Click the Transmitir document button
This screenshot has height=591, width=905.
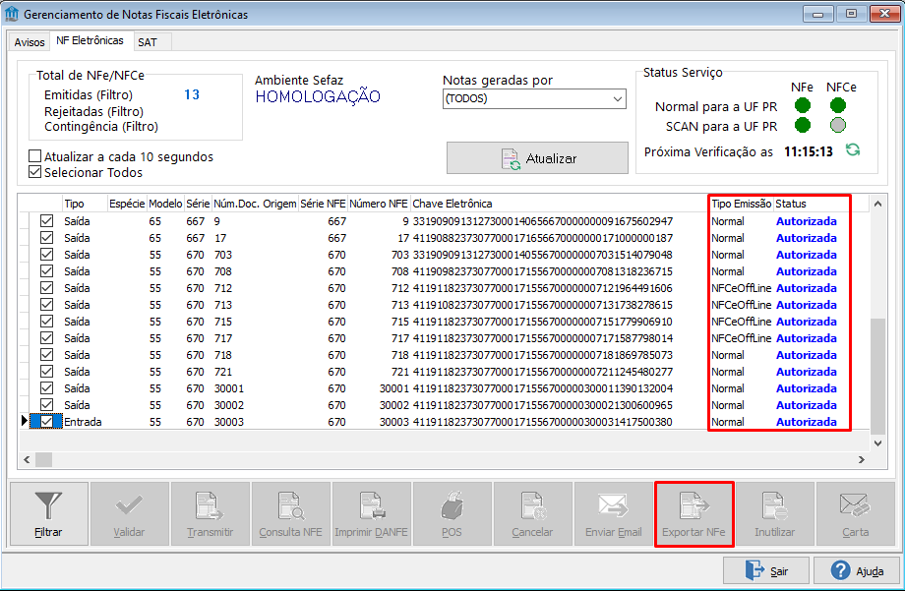(211, 513)
